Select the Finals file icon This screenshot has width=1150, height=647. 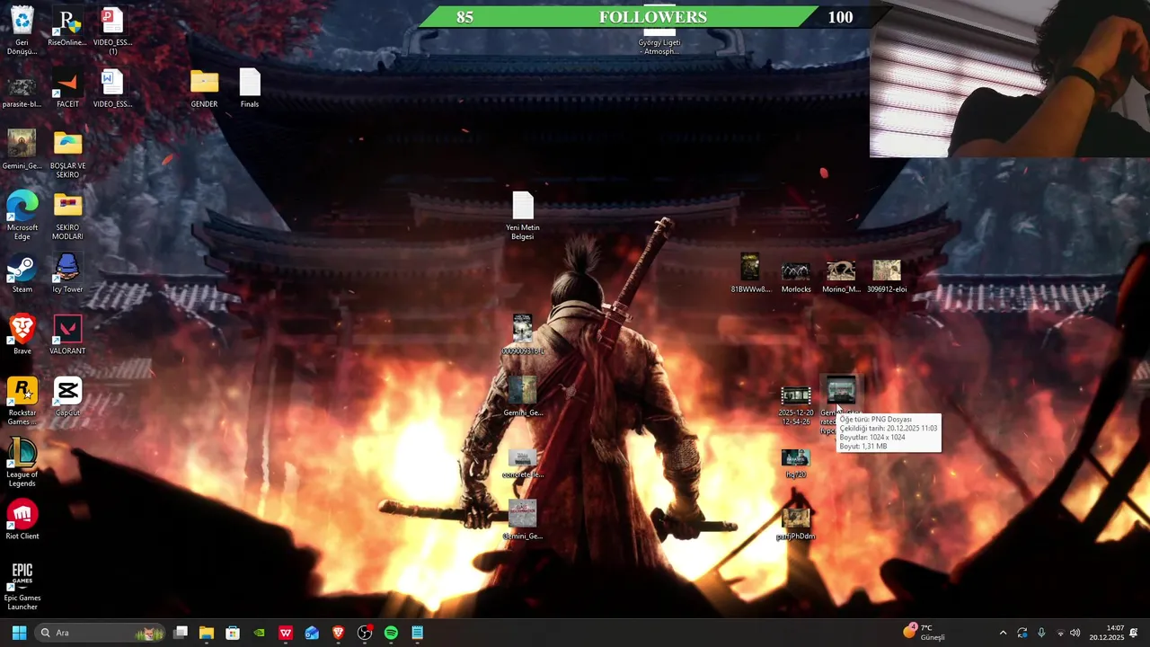pyautogui.click(x=250, y=88)
